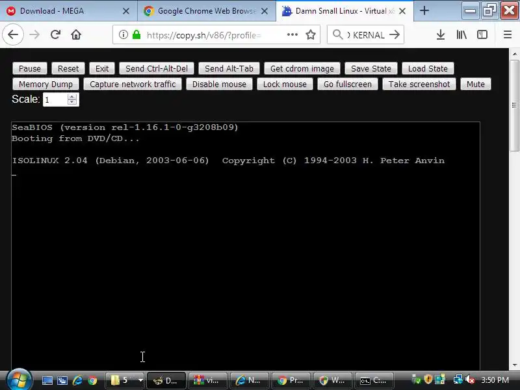Switch to Google Chrome Web Browser tab

(206, 11)
